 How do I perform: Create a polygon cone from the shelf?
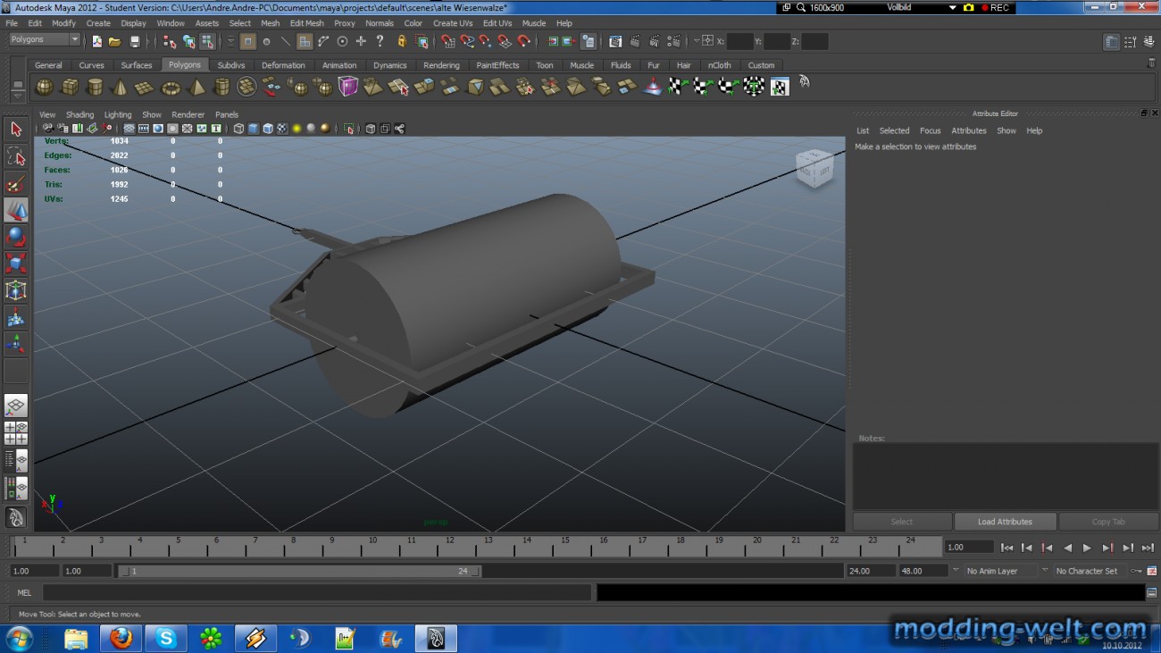click(120, 87)
